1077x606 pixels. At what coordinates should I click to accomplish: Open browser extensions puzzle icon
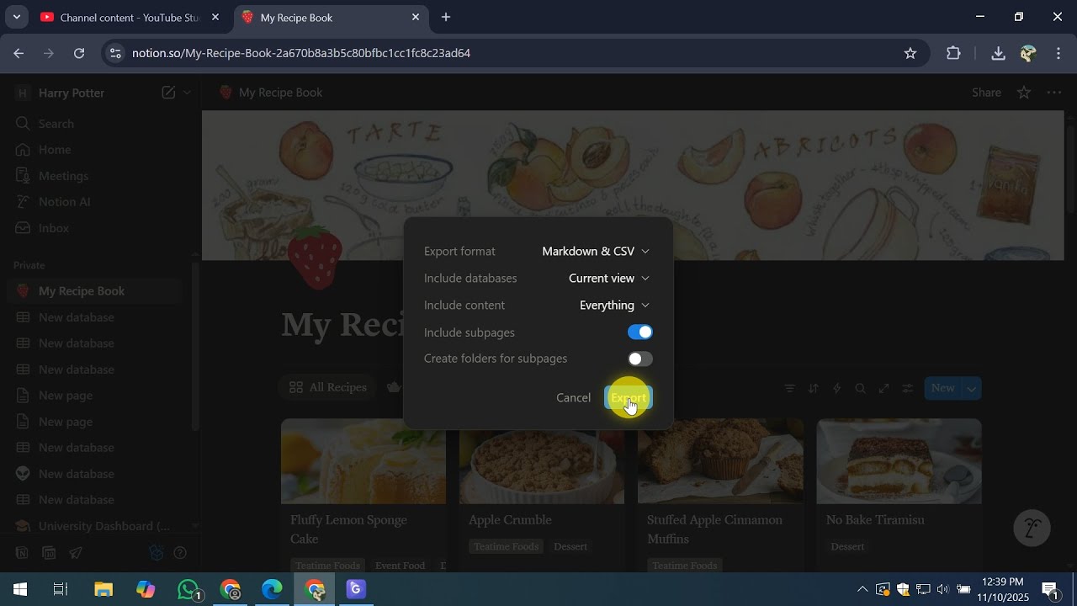coord(953,53)
